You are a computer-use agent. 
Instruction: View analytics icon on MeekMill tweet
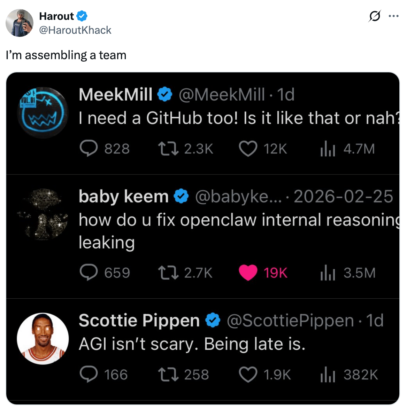tap(328, 149)
